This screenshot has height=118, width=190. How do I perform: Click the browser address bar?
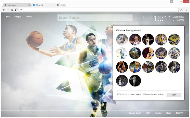pos(99,10)
